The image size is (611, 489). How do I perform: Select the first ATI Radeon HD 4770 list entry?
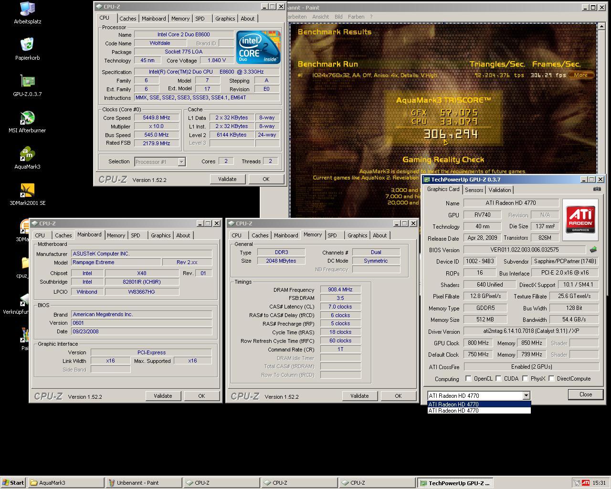pyautogui.click(x=479, y=404)
